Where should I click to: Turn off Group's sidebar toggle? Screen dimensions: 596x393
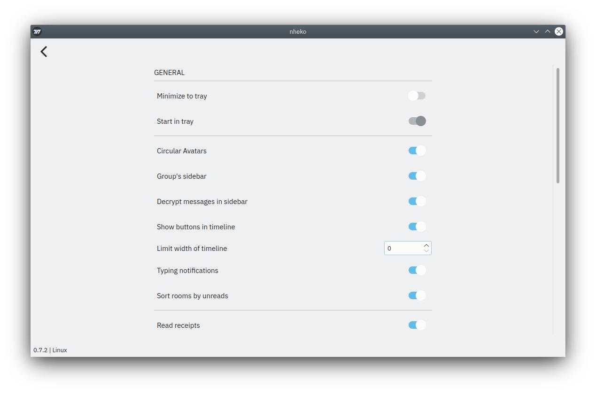click(x=417, y=176)
